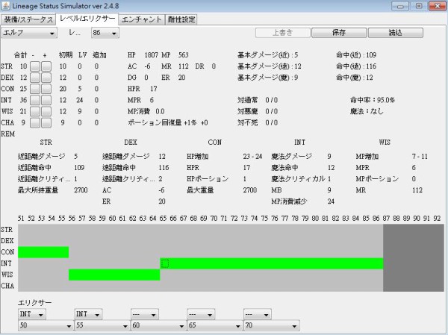Click the 読込 load button

point(396,34)
